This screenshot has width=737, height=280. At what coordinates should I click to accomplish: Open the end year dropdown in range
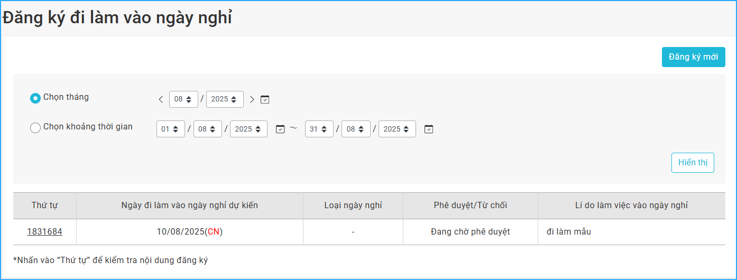397,129
